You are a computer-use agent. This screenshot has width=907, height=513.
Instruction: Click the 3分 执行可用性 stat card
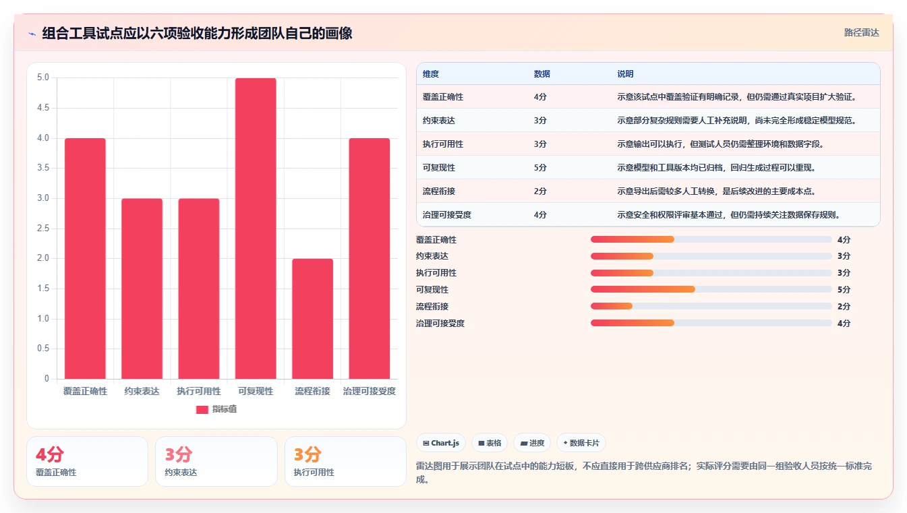coord(345,461)
